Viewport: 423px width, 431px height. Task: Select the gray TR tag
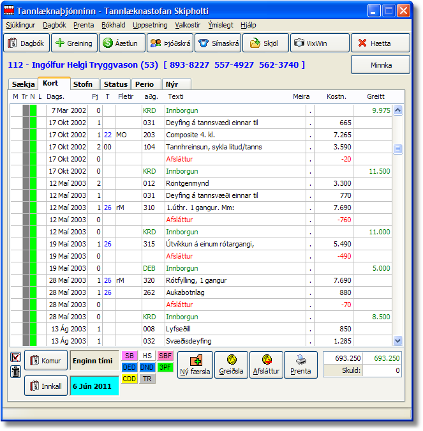point(147,379)
